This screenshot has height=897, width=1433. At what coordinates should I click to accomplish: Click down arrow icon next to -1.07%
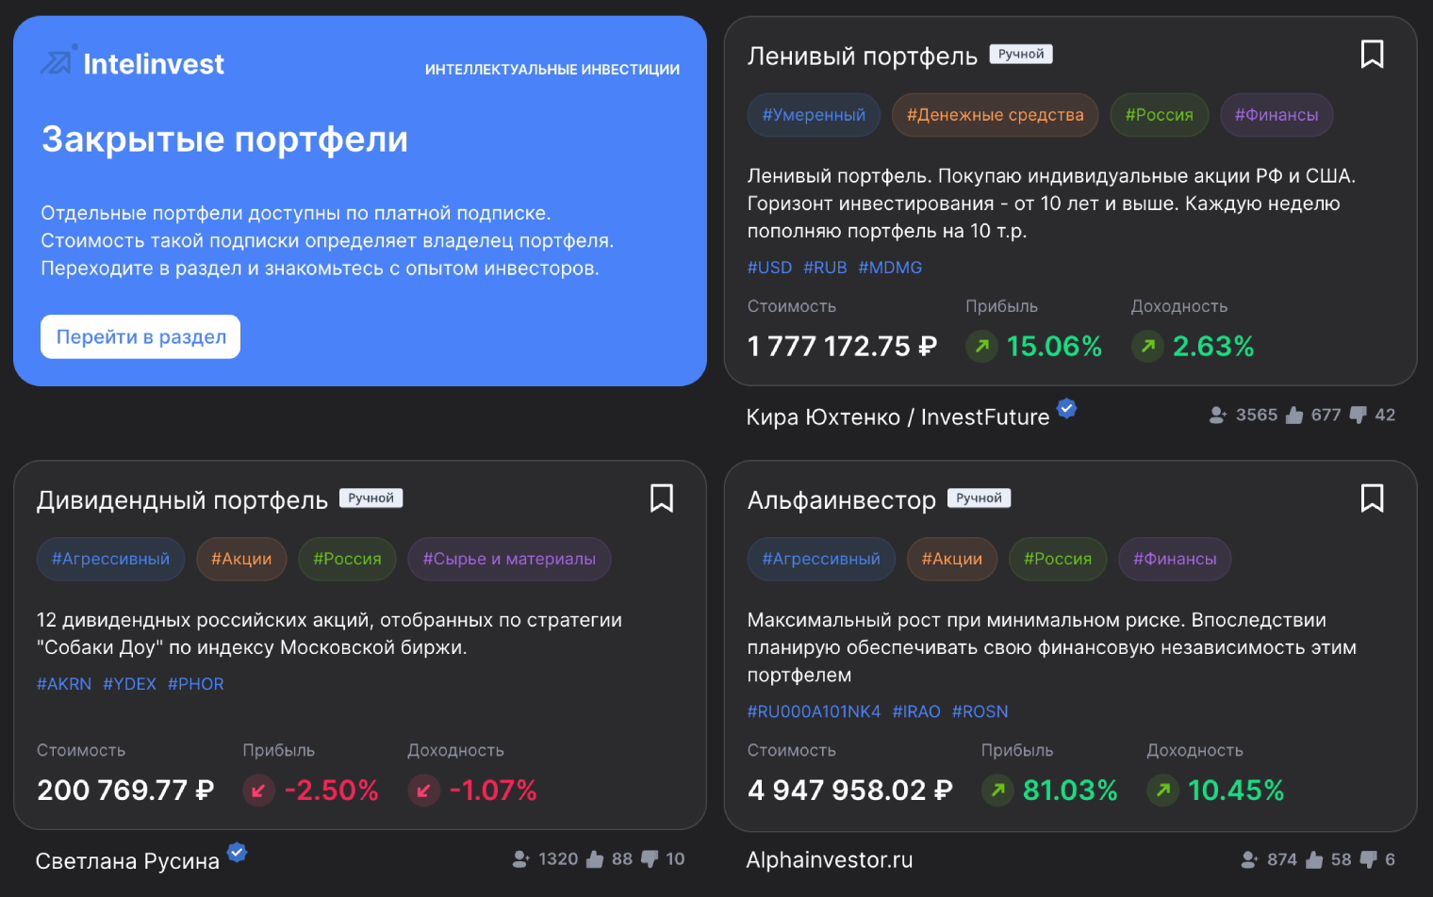[423, 790]
